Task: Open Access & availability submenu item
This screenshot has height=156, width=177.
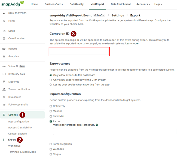Action: click(20, 128)
